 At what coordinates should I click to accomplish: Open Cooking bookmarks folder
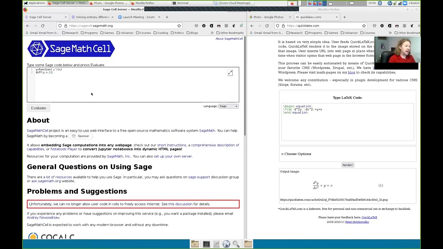click(161, 33)
